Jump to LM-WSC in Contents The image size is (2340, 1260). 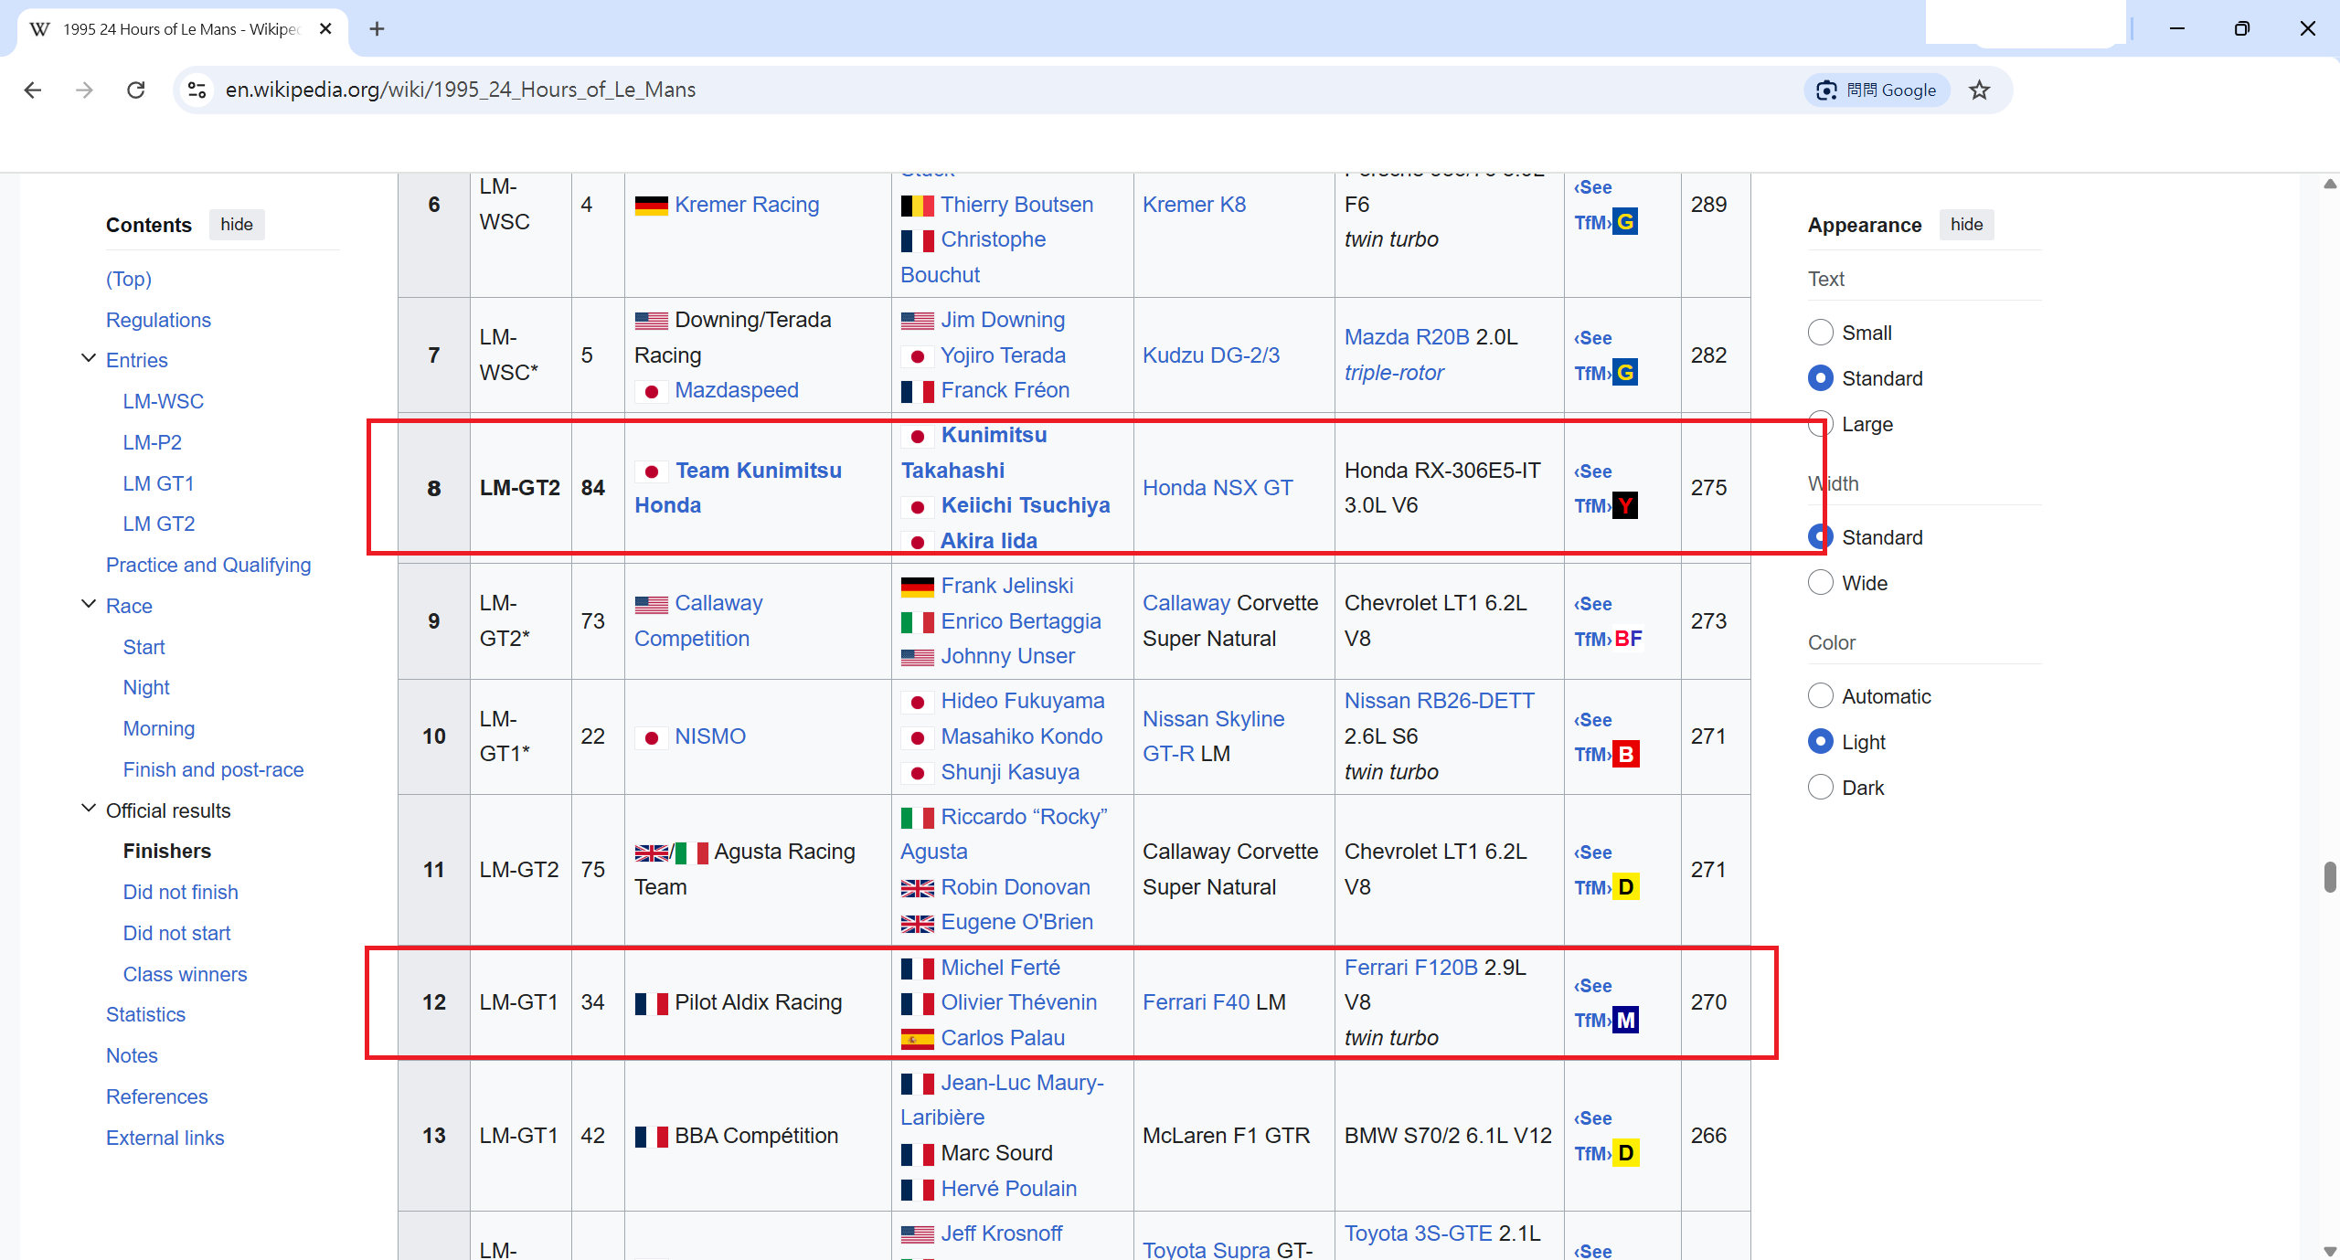tap(164, 401)
